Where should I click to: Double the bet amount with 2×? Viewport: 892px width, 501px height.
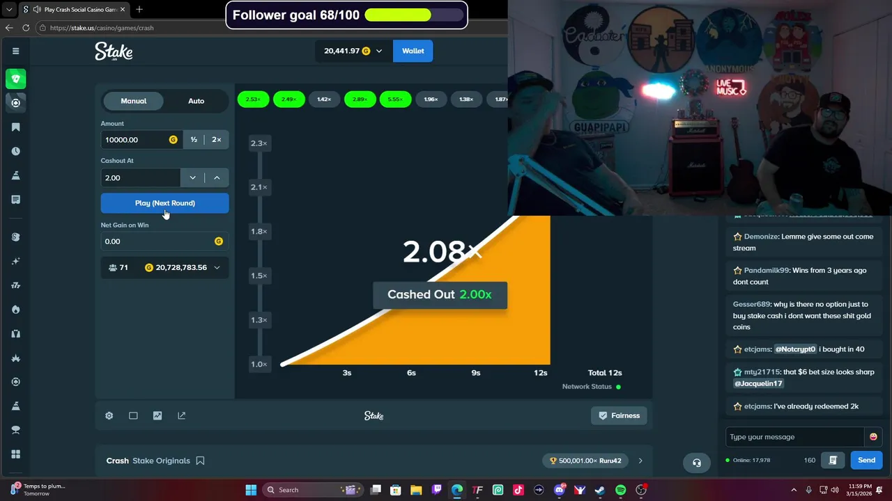pyautogui.click(x=216, y=140)
